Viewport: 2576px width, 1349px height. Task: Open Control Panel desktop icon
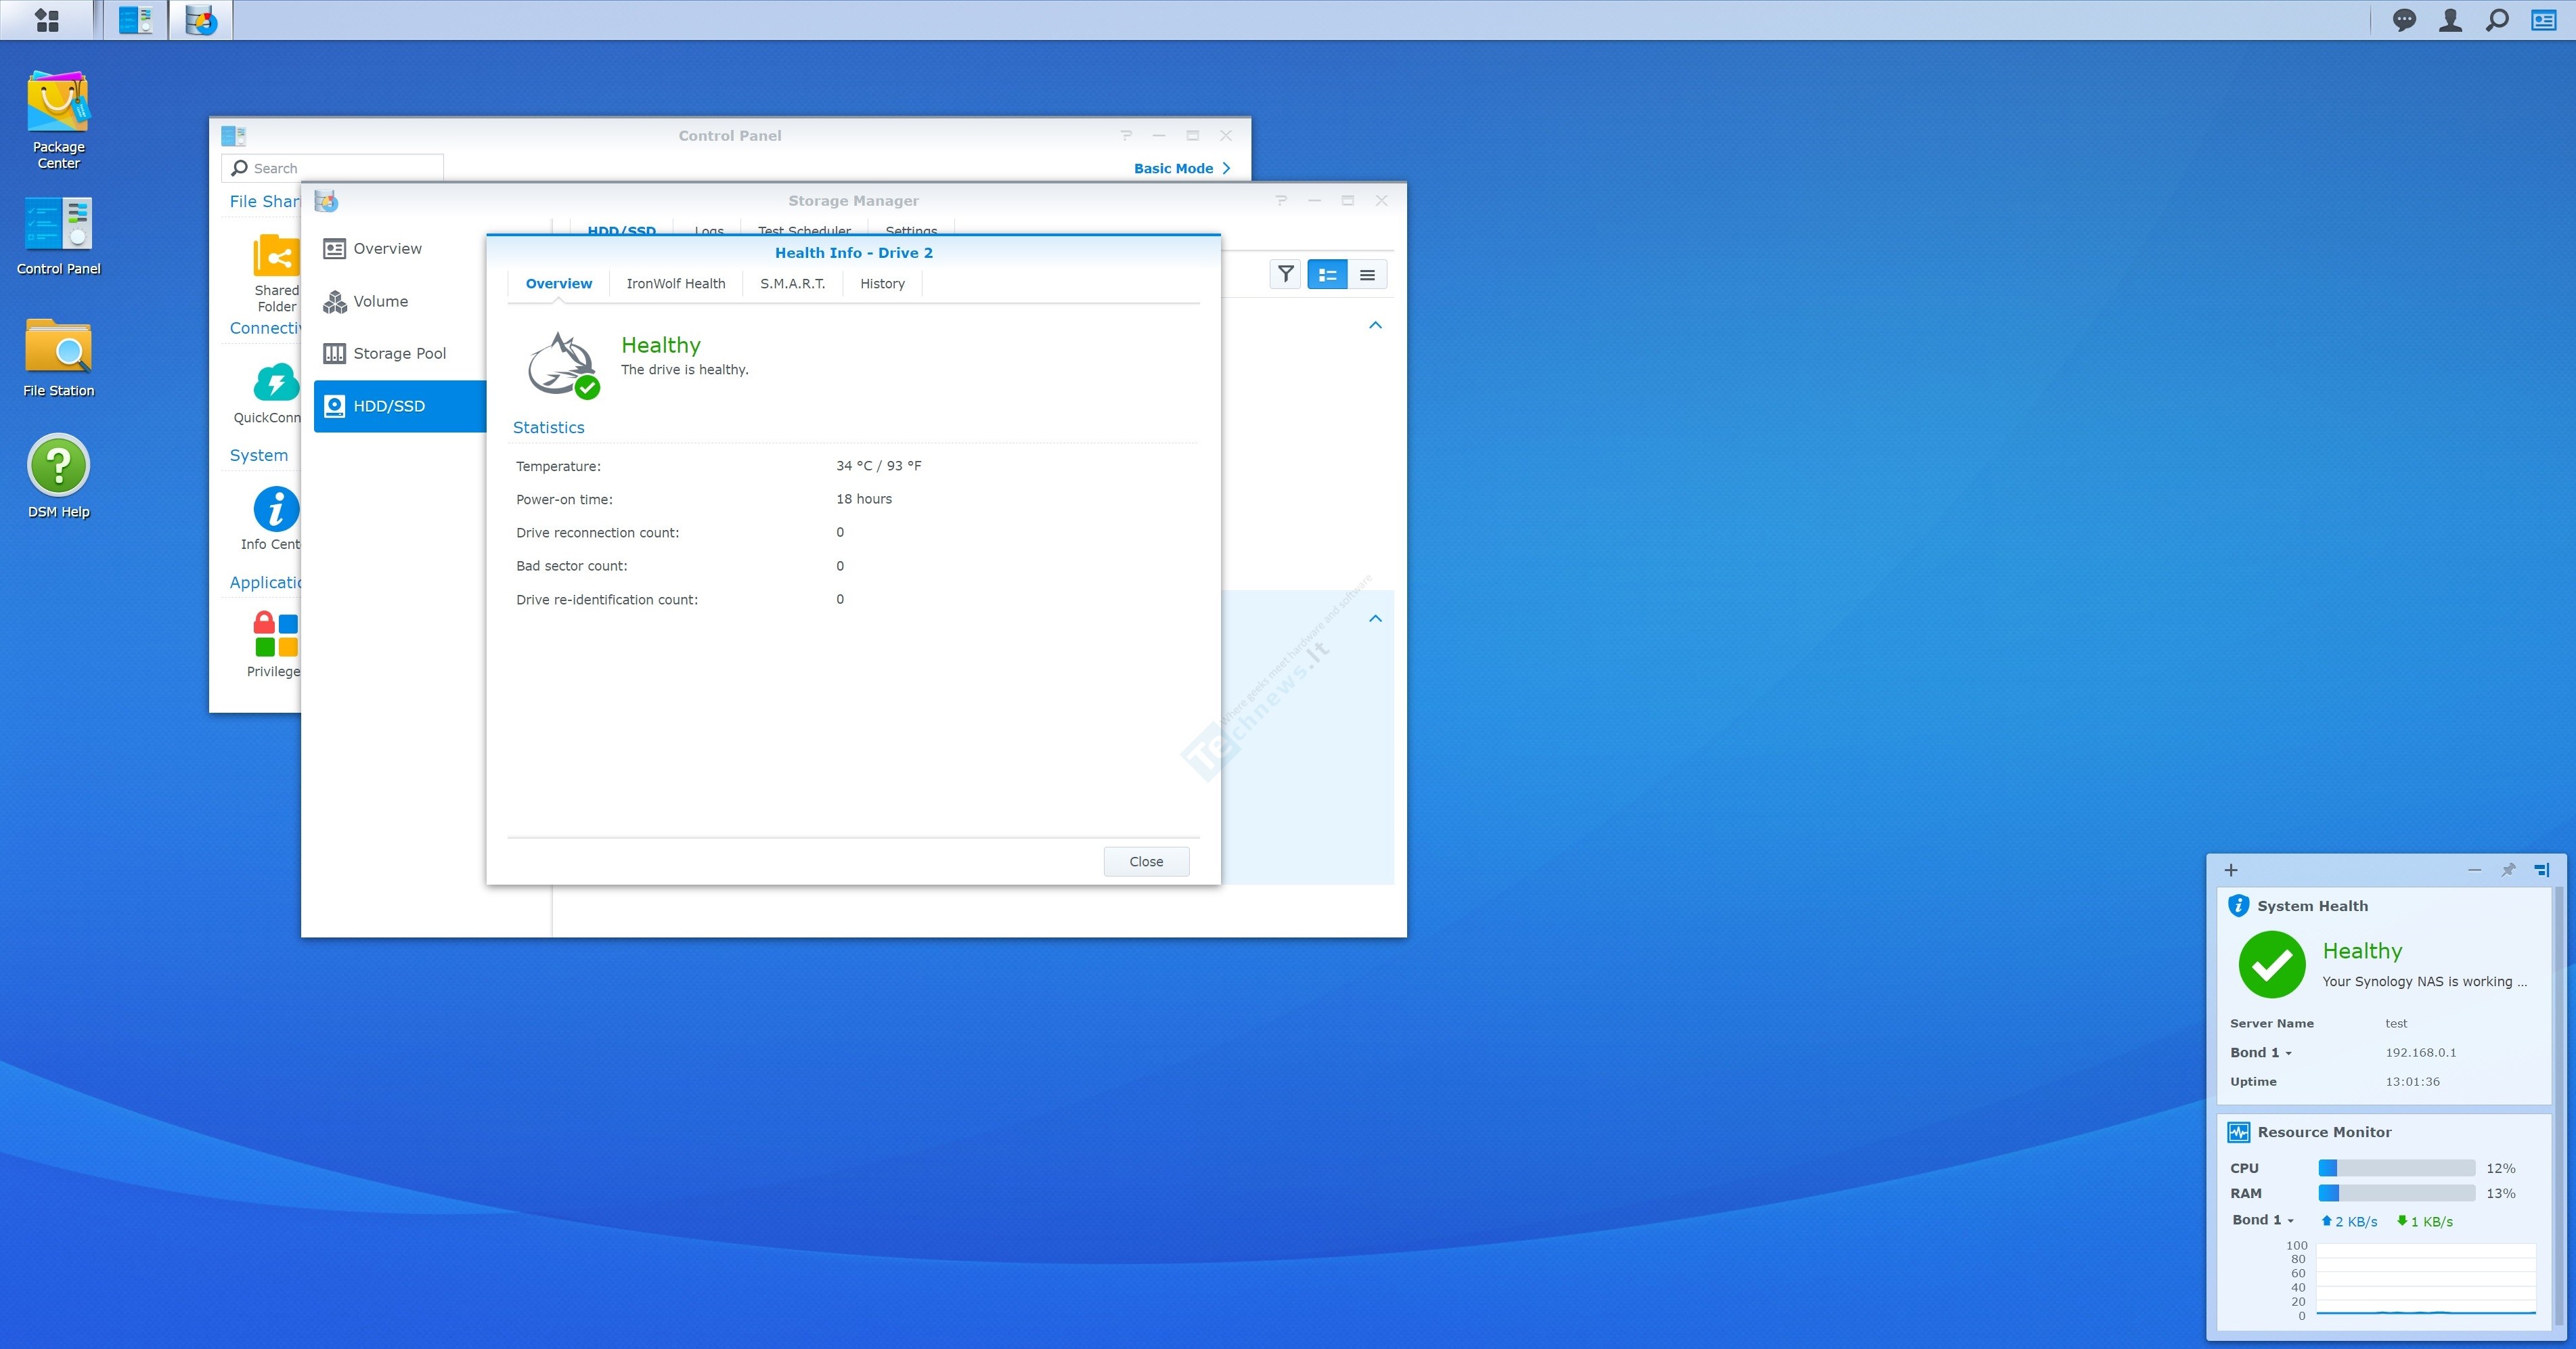pyautogui.click(x=58, y=236)
